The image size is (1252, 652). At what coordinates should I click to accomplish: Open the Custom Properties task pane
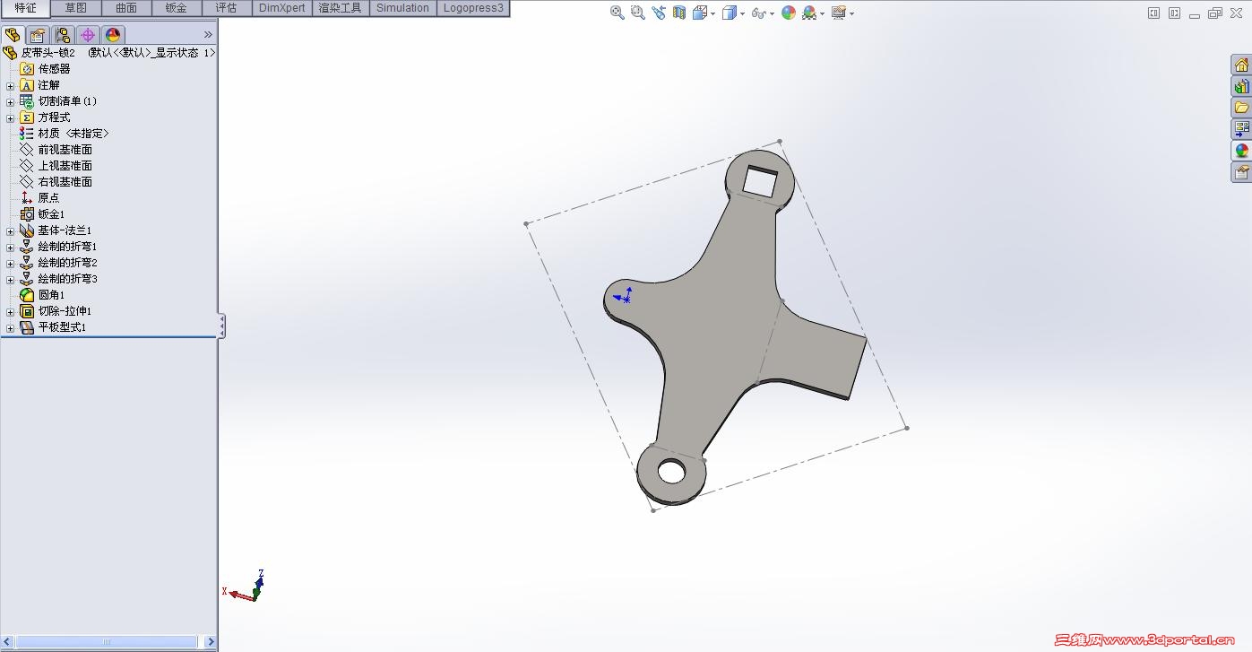pyautogui.click(x=1241, y=172)
